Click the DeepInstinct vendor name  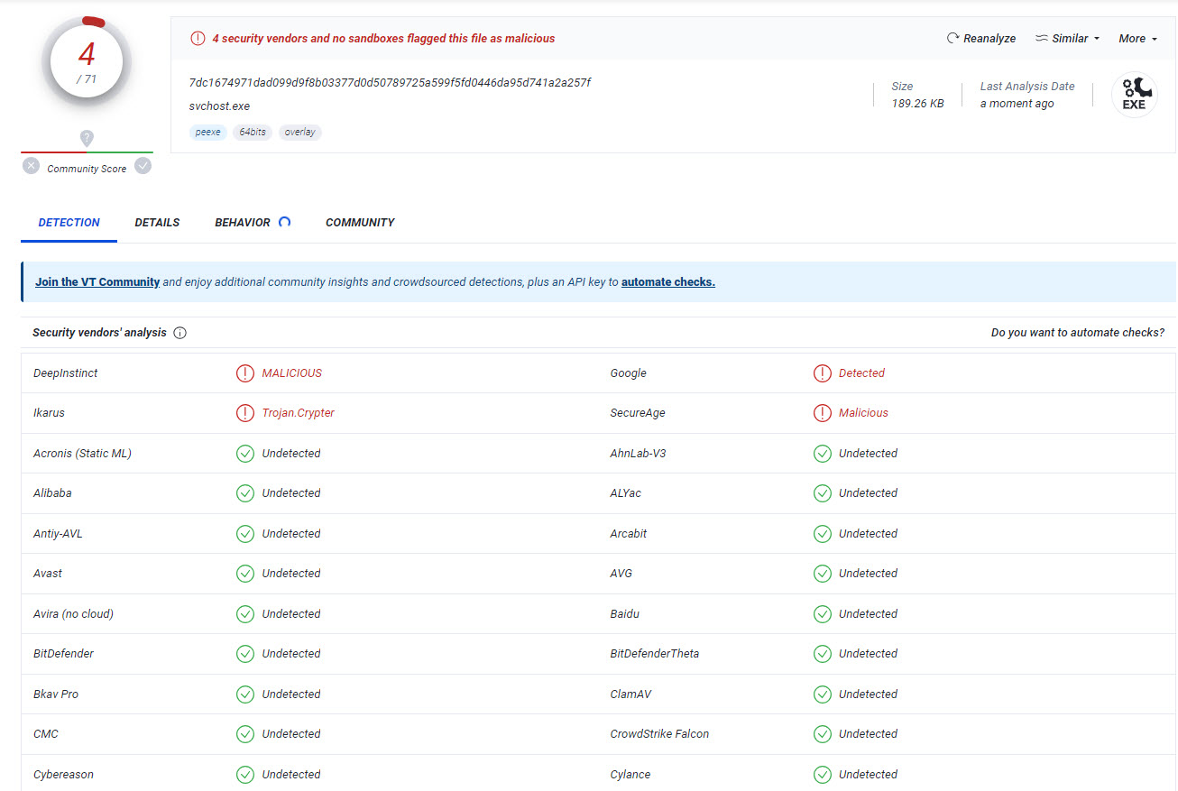(66, 373)
